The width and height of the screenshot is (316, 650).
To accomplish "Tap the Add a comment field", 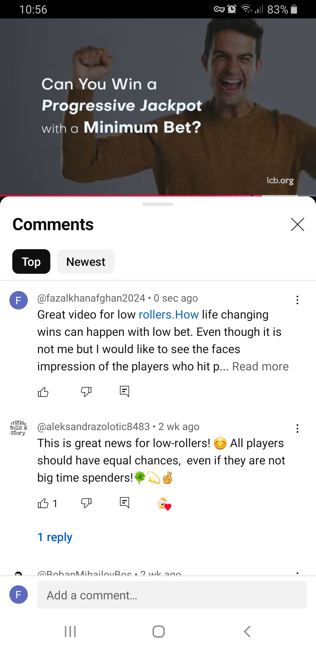I will tap(172, 595).
